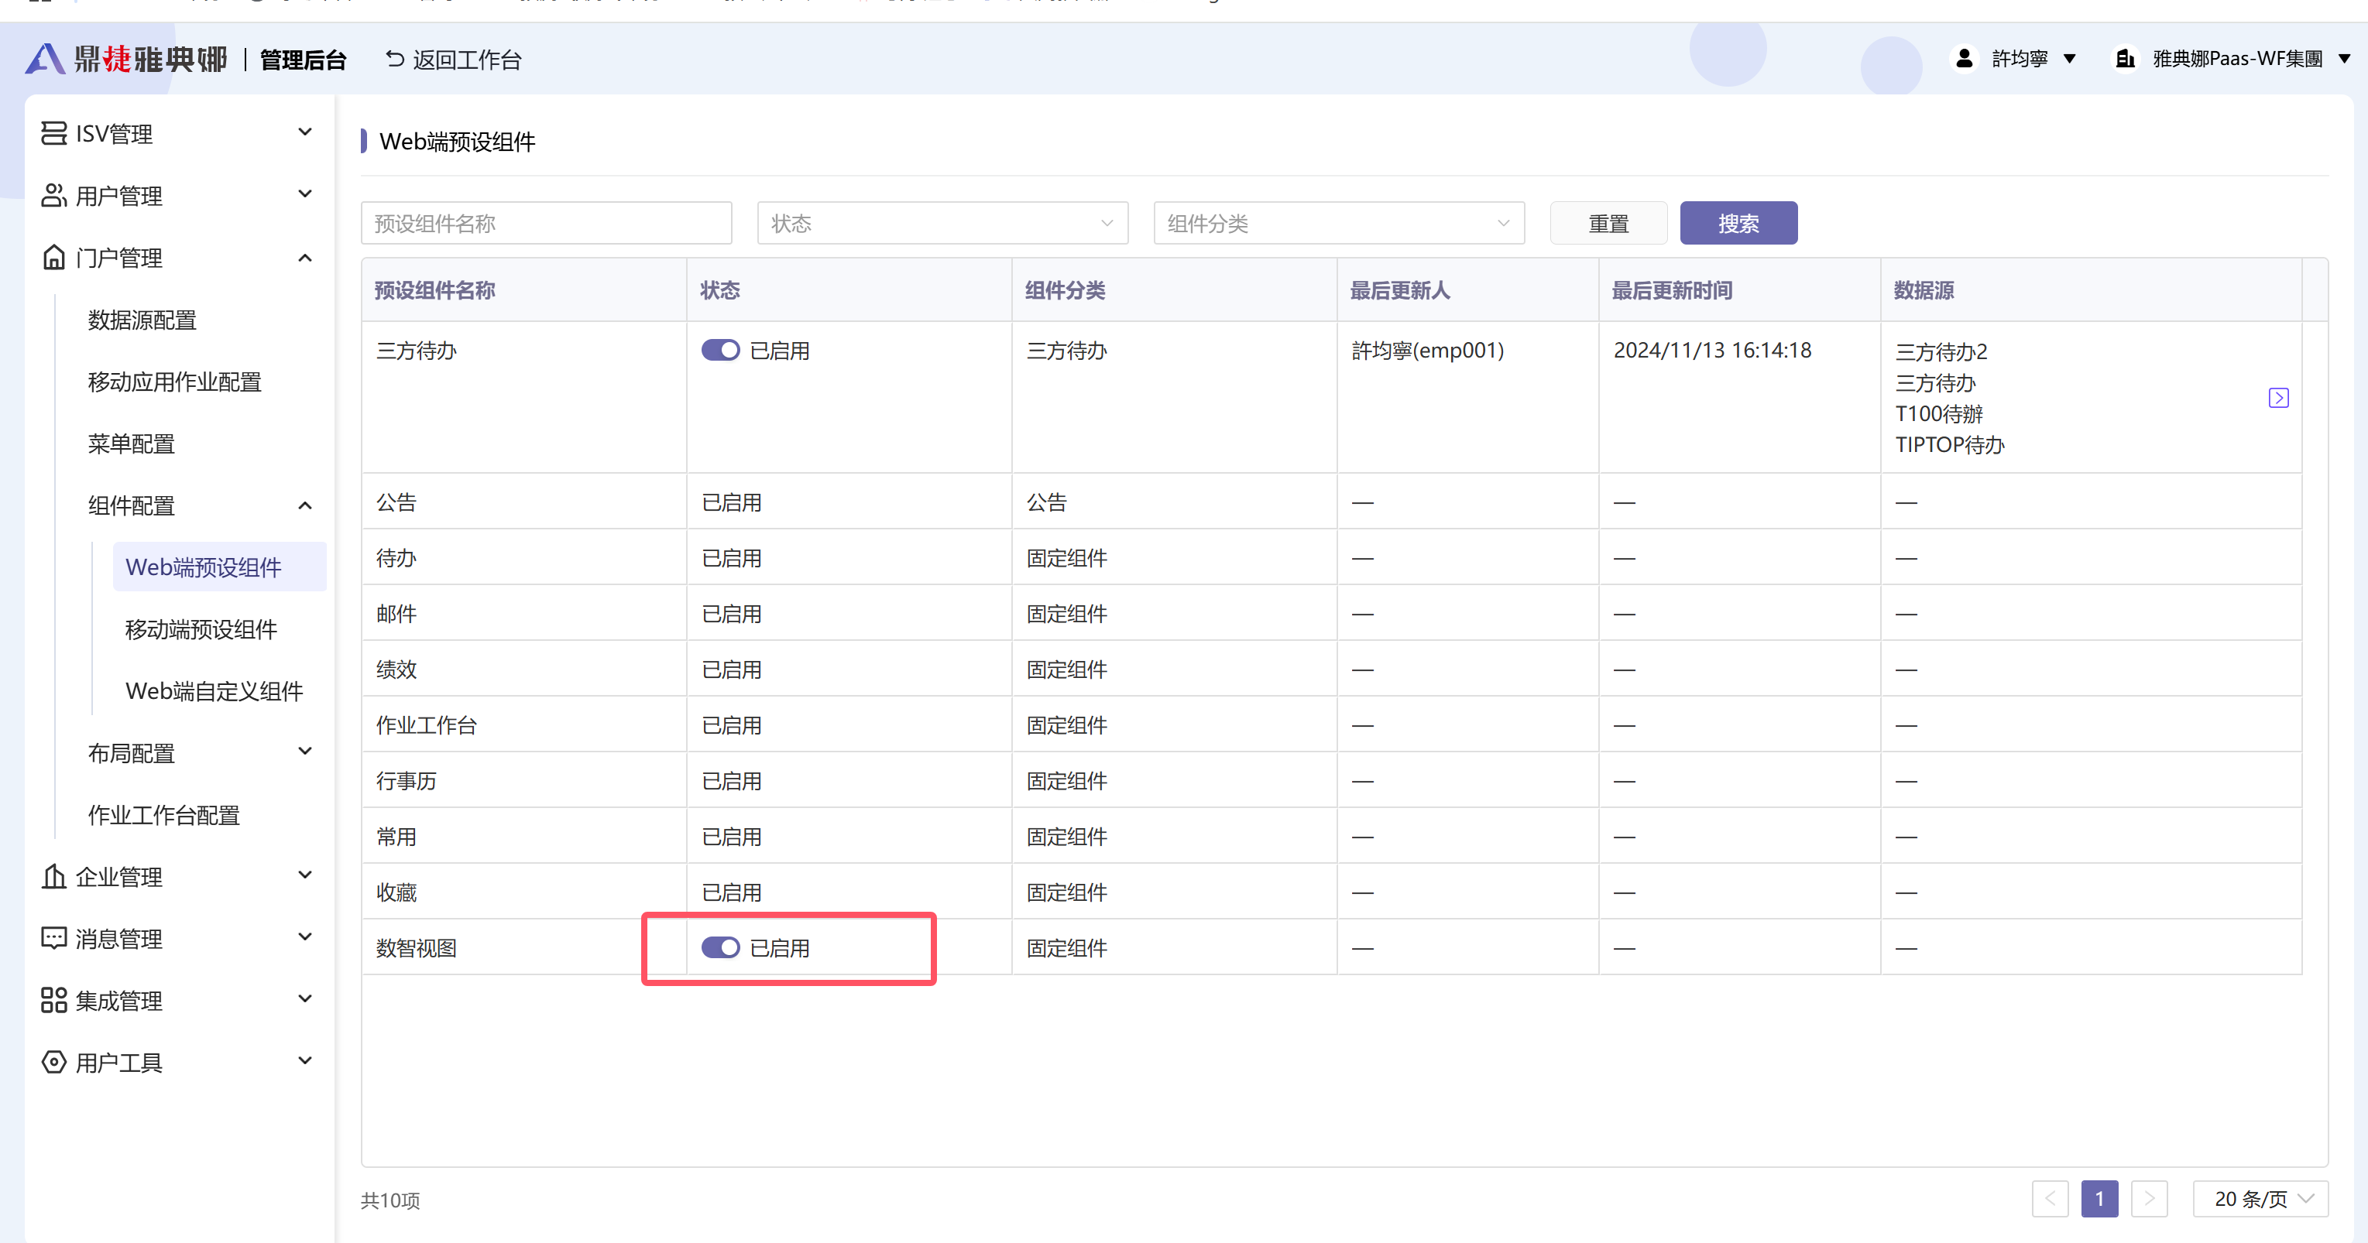Open the 数据源配置 menu item
Viewport: 2368px width, 1243px height.
[142, 320]
